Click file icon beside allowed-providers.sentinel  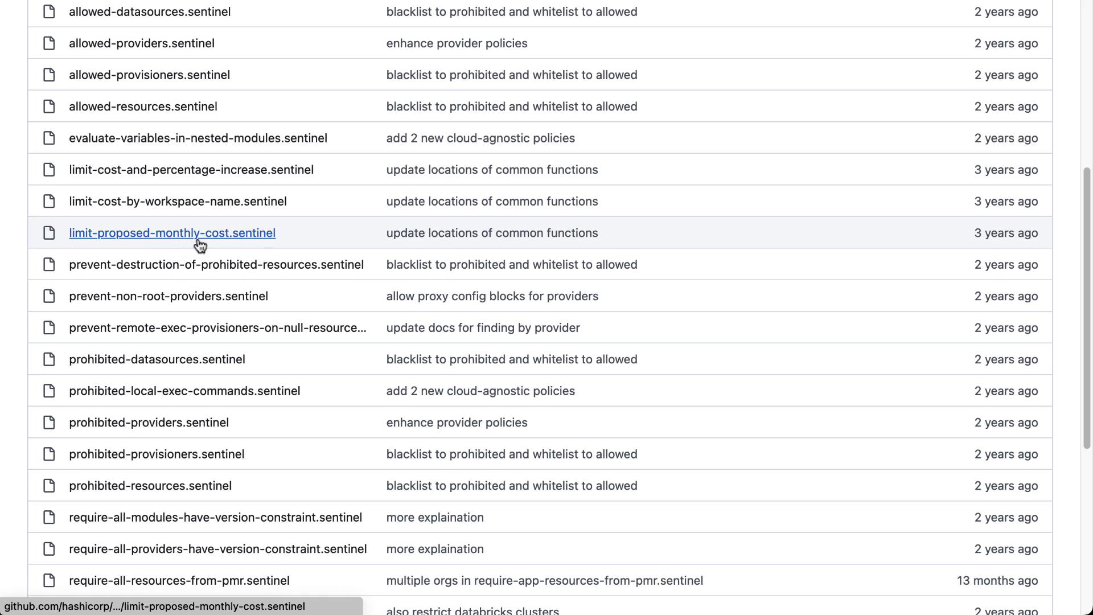(49, 43)
